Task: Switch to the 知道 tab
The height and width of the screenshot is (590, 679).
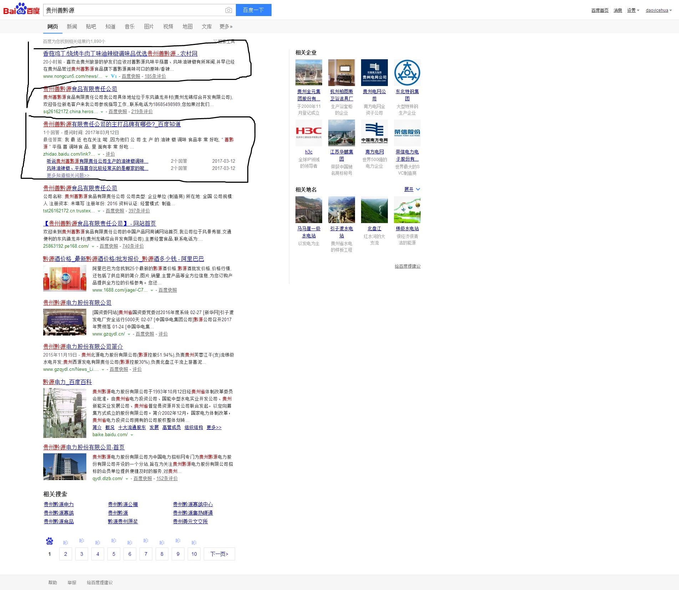Action: [110, 26]
